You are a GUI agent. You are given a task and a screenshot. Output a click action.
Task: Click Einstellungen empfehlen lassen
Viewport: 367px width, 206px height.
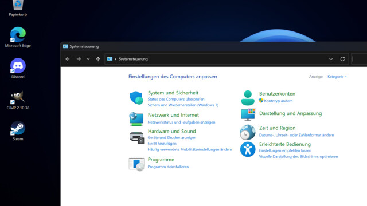285,150
